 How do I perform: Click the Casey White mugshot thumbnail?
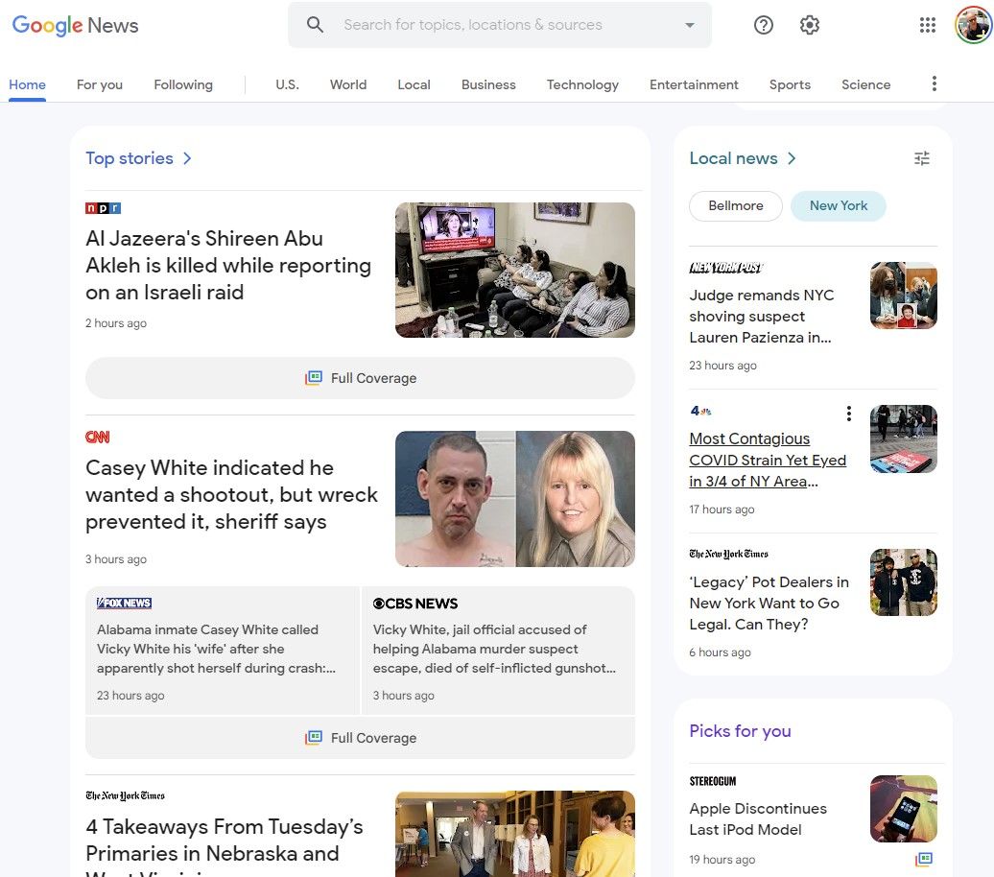pos(514,498)
